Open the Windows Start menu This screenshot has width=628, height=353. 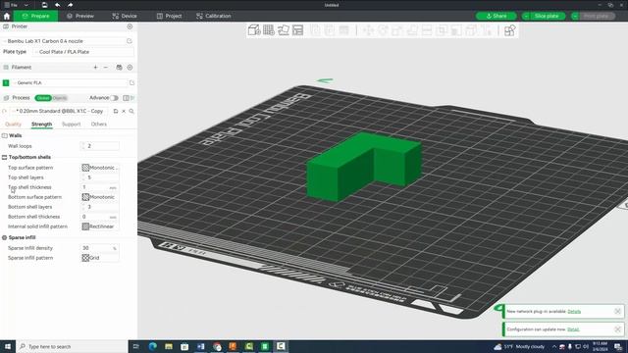pos(8,346)
